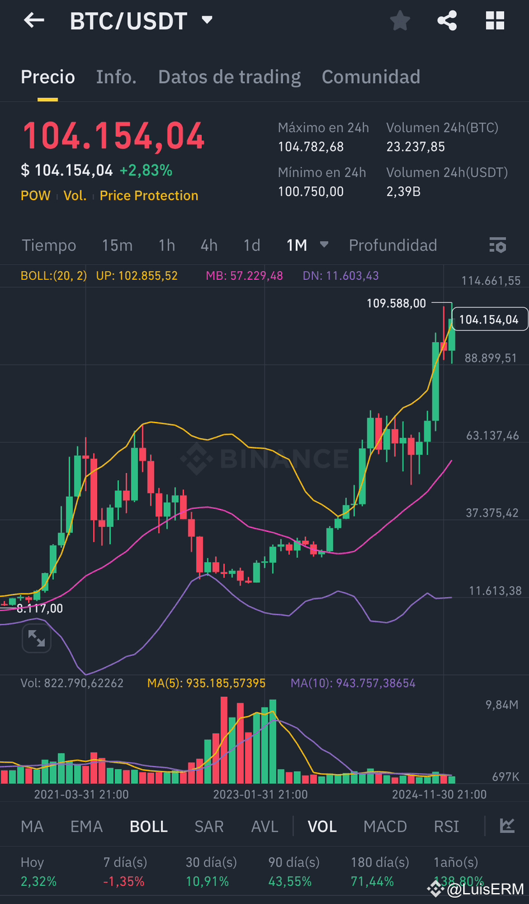Select the 15m interval

tap(117, 245)
